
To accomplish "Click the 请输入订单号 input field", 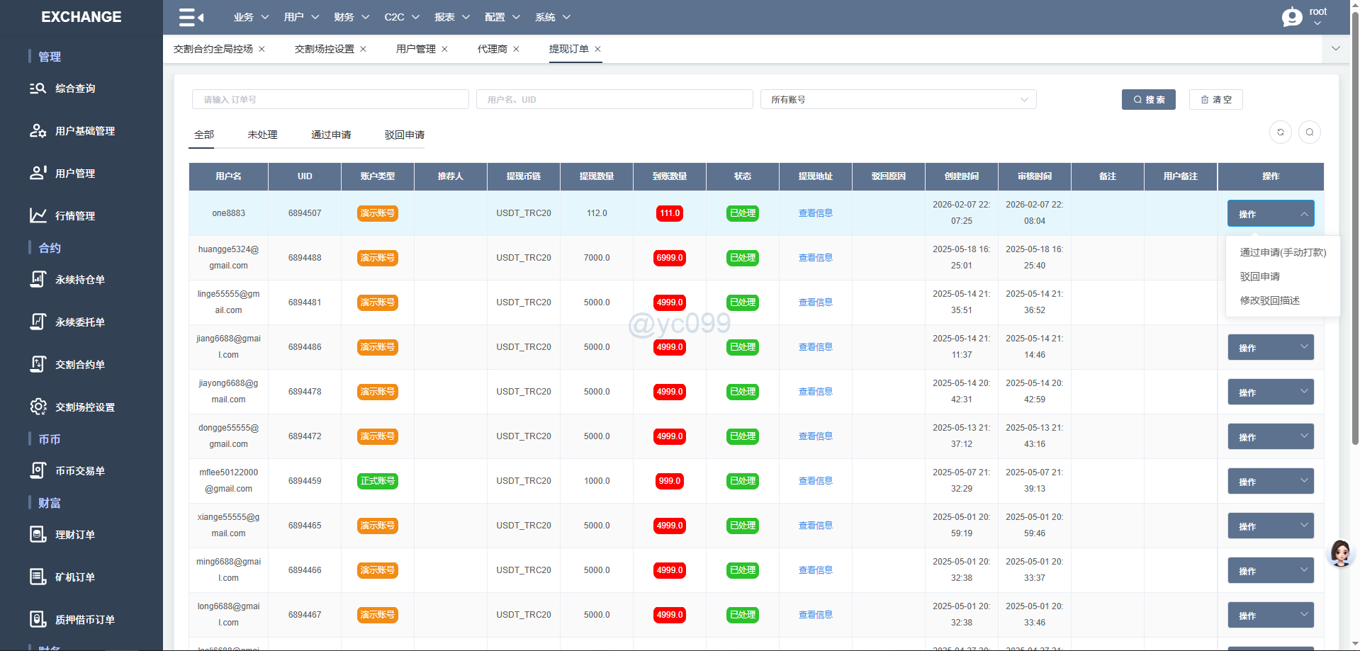I will pyautogui.click(x=330, y=100).
